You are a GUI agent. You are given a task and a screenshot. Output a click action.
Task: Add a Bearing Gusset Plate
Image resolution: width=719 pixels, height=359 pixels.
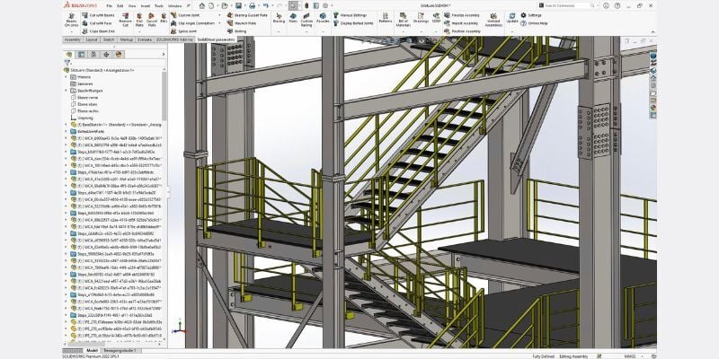tap(248, 15)
